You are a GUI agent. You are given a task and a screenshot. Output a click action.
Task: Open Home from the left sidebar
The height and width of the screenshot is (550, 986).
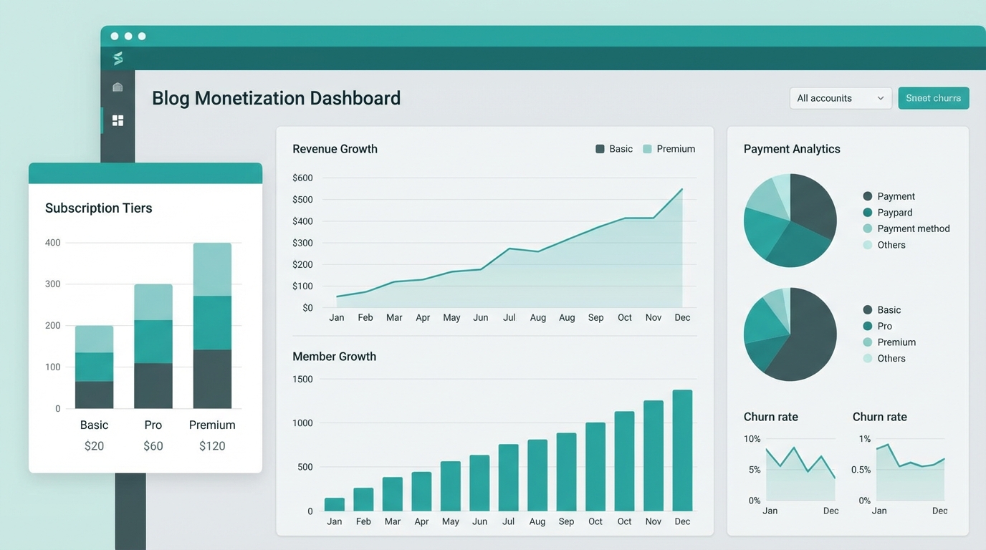[x=118, y=87]
